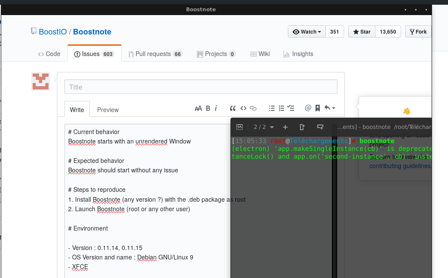The image size is (448, 278).
Task: Star the Boostnote repository
Action: [x=361, y=31]
